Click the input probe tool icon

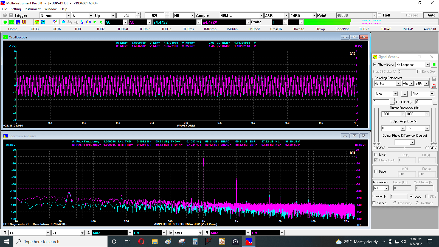82,22
